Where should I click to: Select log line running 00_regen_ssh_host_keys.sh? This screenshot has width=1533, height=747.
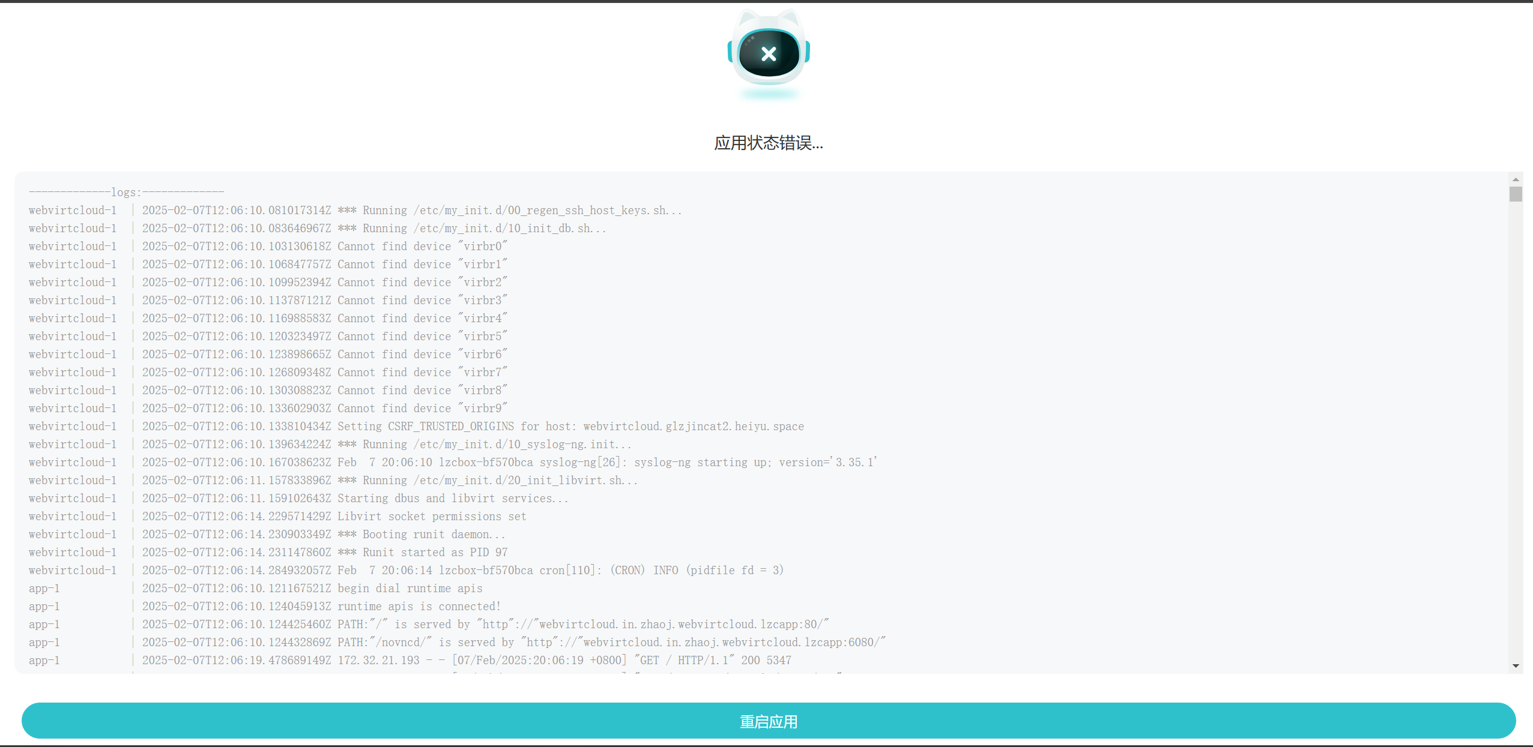355,210
